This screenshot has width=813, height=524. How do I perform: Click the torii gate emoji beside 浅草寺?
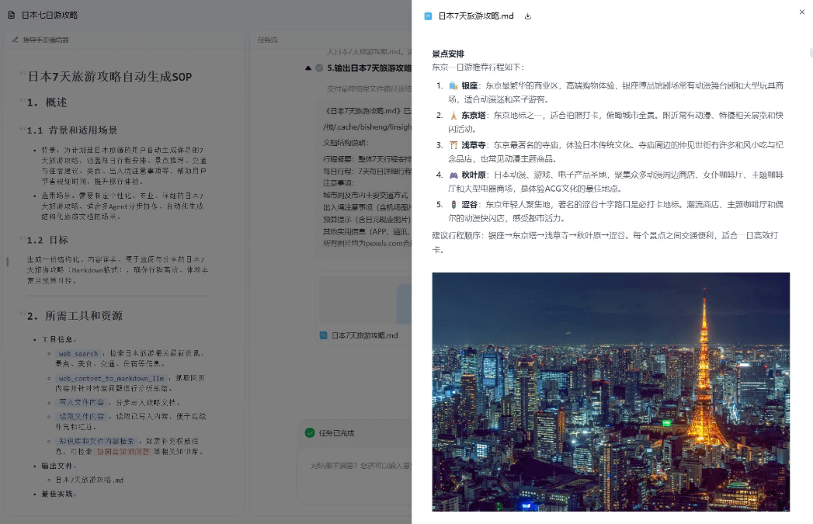pos(453,144)
